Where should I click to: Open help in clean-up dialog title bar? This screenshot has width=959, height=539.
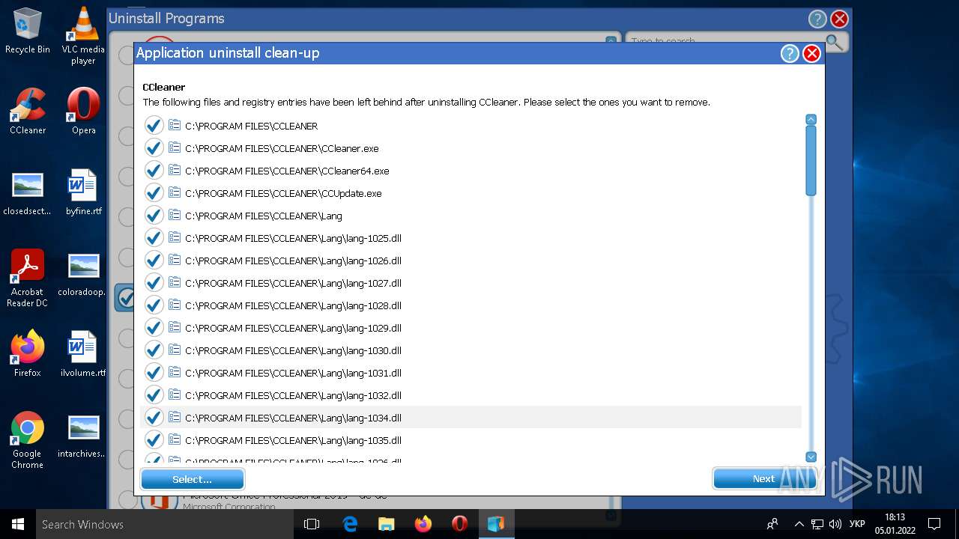pos(789,53)
